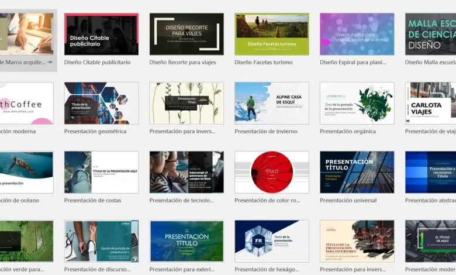
Task: Open the FR hexagon presentation thumbnail
Action: click(272, 241)
